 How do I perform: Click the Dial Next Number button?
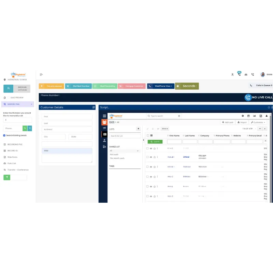(x=78, y=86)
